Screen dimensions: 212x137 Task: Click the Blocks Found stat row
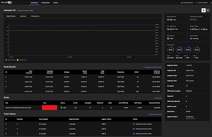point(187,107)
